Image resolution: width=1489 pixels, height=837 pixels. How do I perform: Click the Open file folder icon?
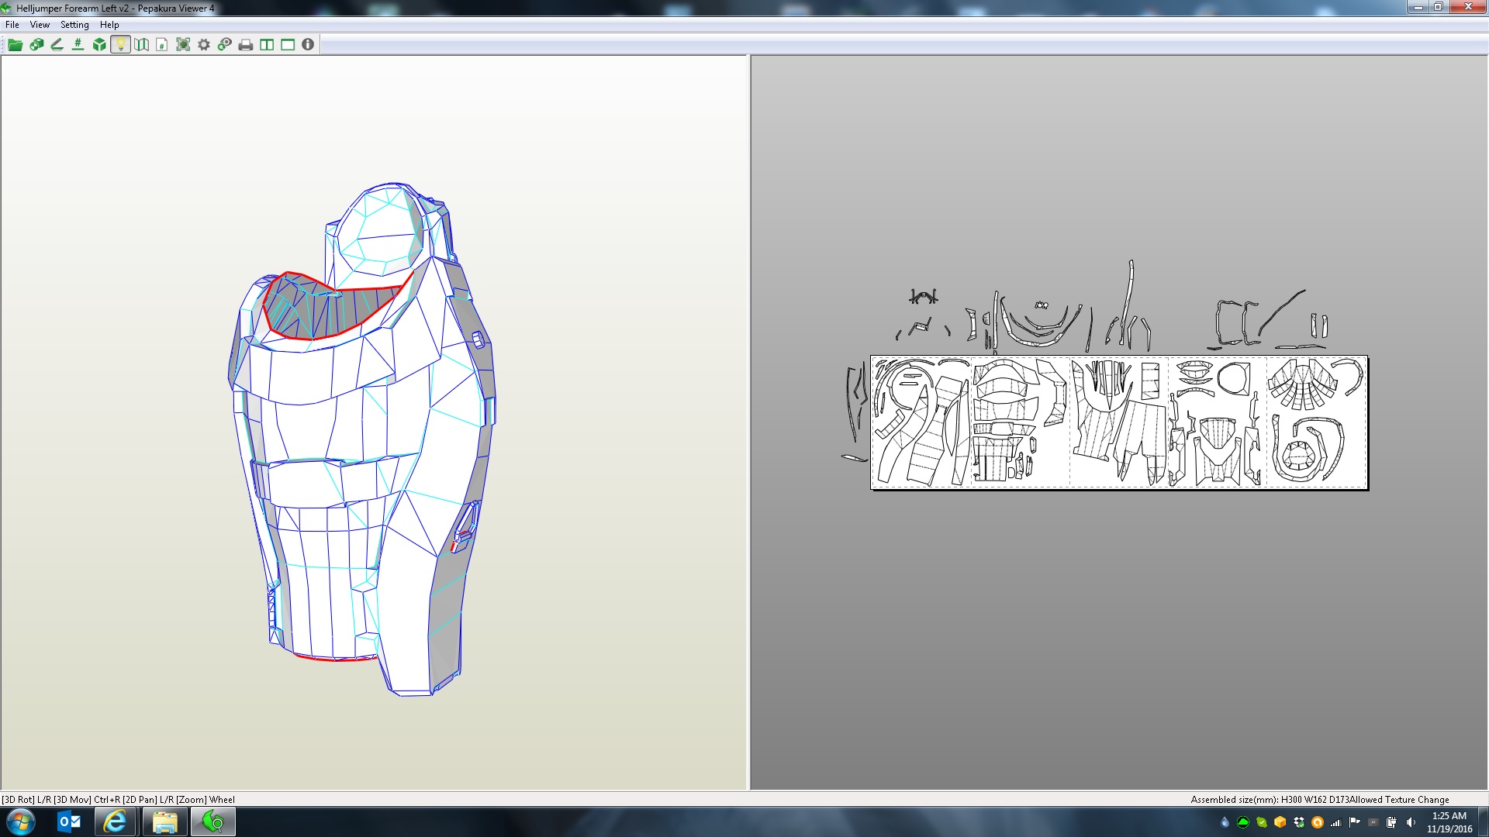tap(15, 45)
